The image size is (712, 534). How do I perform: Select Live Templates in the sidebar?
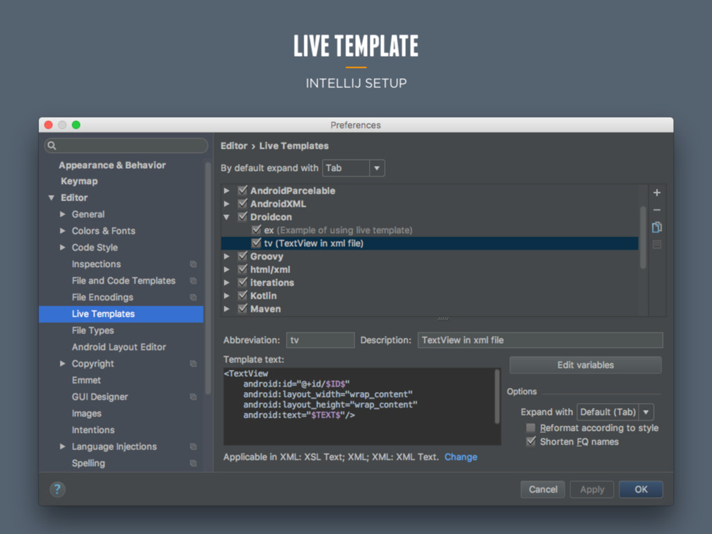(x=121, y=314)
